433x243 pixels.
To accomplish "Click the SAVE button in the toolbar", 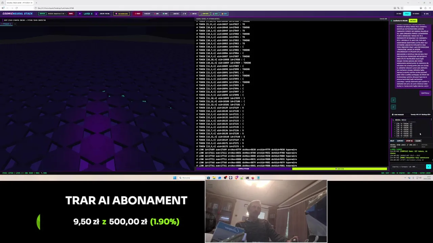I will pos(215,14).
